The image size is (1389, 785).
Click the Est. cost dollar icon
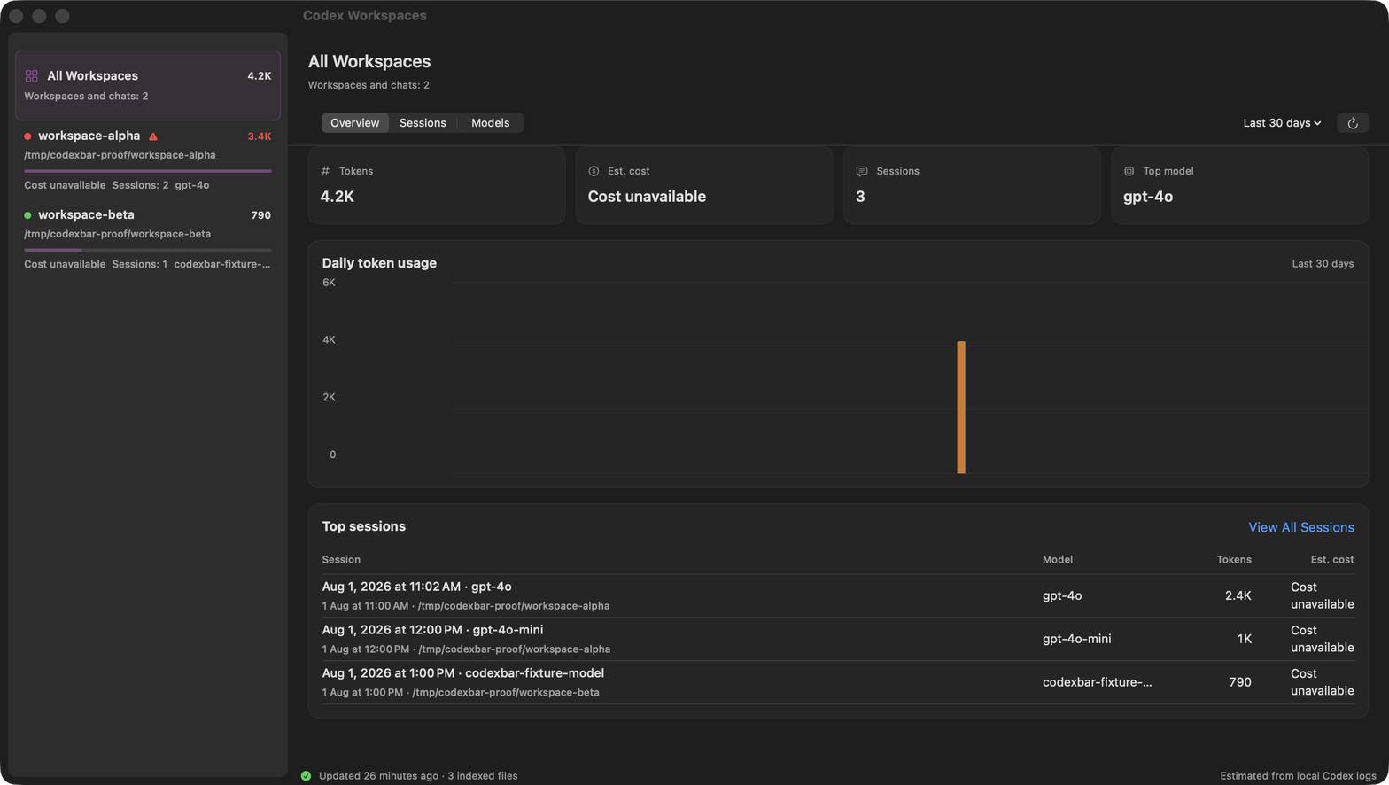594,171
